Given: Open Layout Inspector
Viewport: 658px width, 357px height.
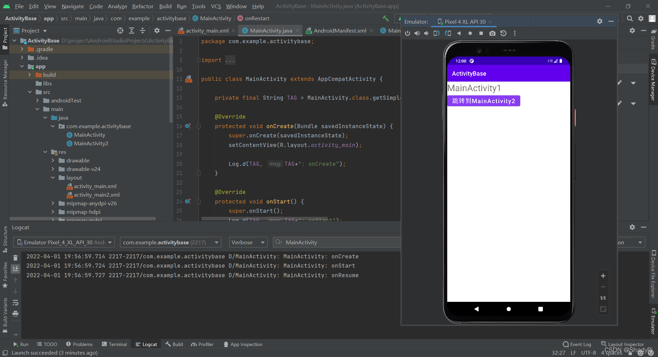Looking at the screenshot, I should 622,344.
